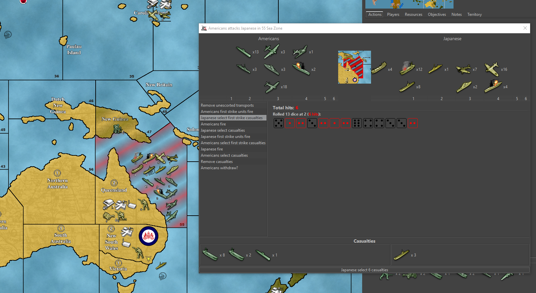This screenshot has width=536, height=293.
Task: Click the Japanese submarine x8 in the battle window
Action: [407, 87]
